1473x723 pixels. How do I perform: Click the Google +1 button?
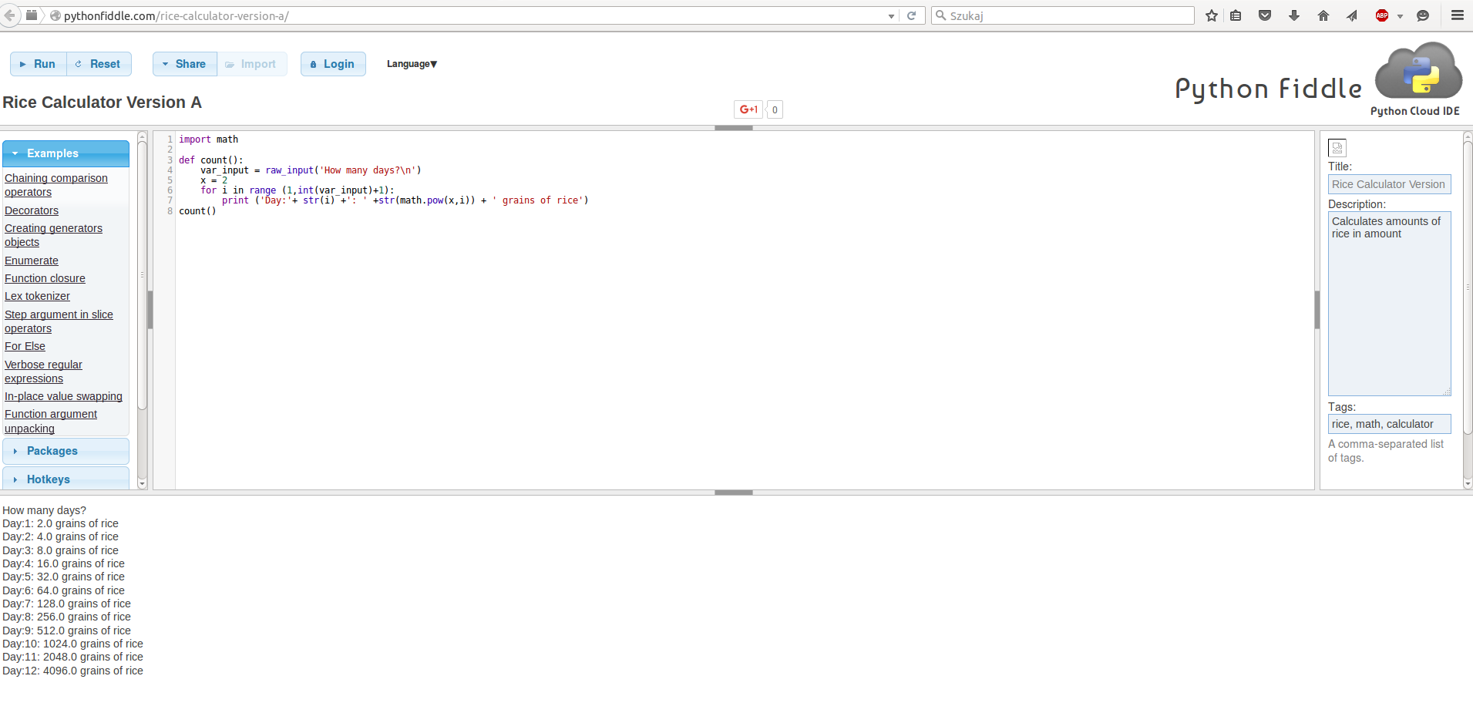tap(748, 109)
